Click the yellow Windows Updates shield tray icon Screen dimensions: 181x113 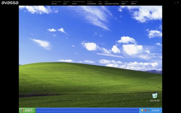coord(142,110)
